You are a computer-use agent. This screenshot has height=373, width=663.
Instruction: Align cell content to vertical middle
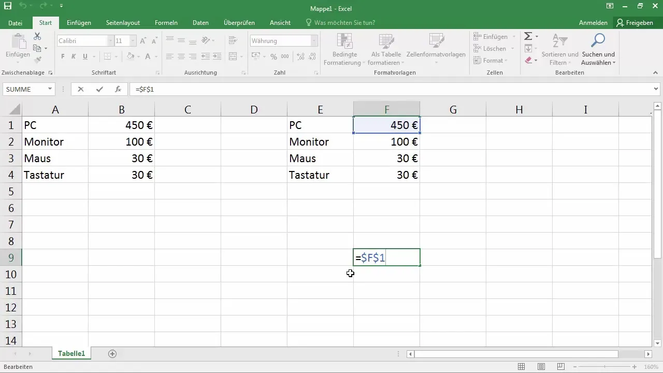(181, 40)
